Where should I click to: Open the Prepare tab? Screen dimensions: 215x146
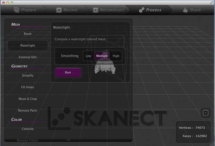tap(25, 10)
